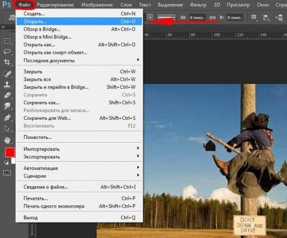The height and width of the screenshot is (238, 287).
Task: Choose Закрыть и перейти в Bridge...
Action: [x=80, y=87]
